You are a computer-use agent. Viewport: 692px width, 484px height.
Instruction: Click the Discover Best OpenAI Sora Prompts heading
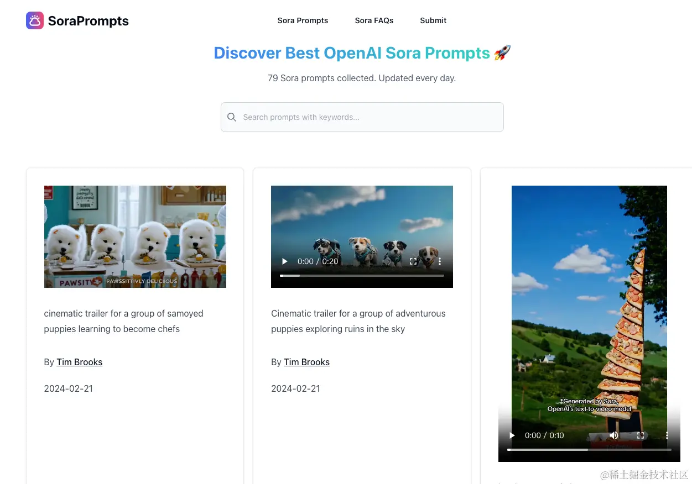pyautogui.click(x=362, y=53)
